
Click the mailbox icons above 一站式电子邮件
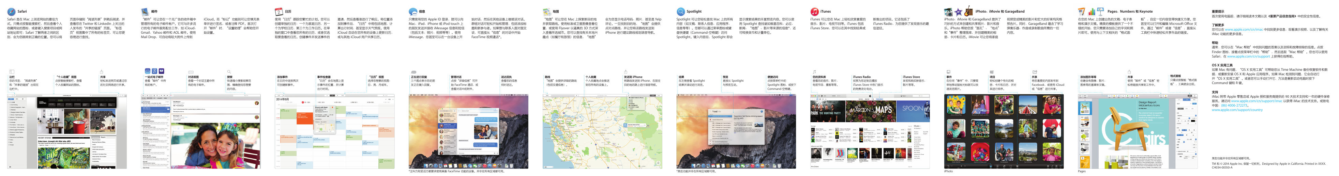point(154,71)
